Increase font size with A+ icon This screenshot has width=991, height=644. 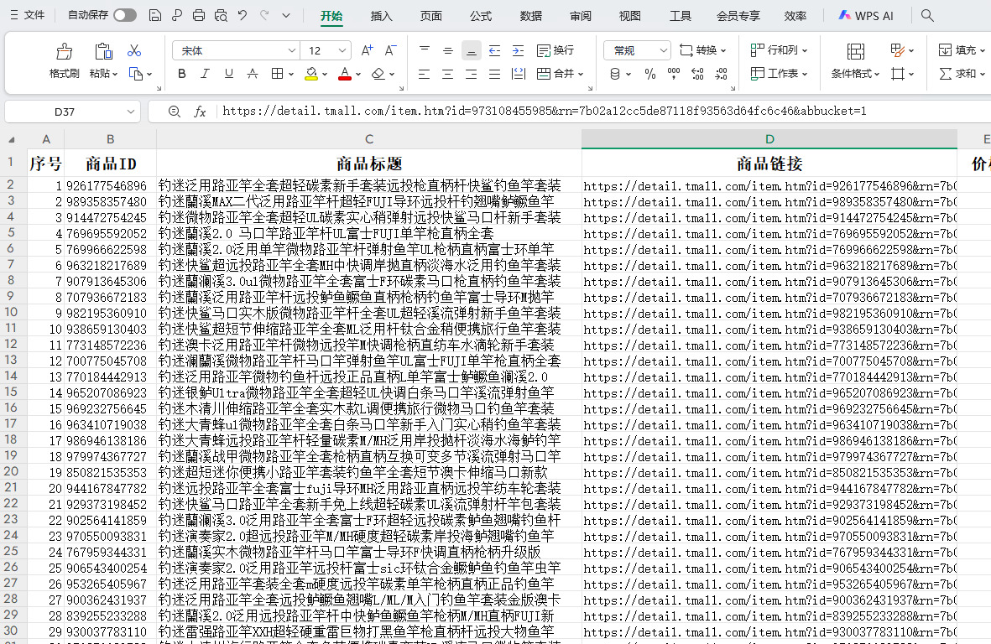(x=367, y=51)
